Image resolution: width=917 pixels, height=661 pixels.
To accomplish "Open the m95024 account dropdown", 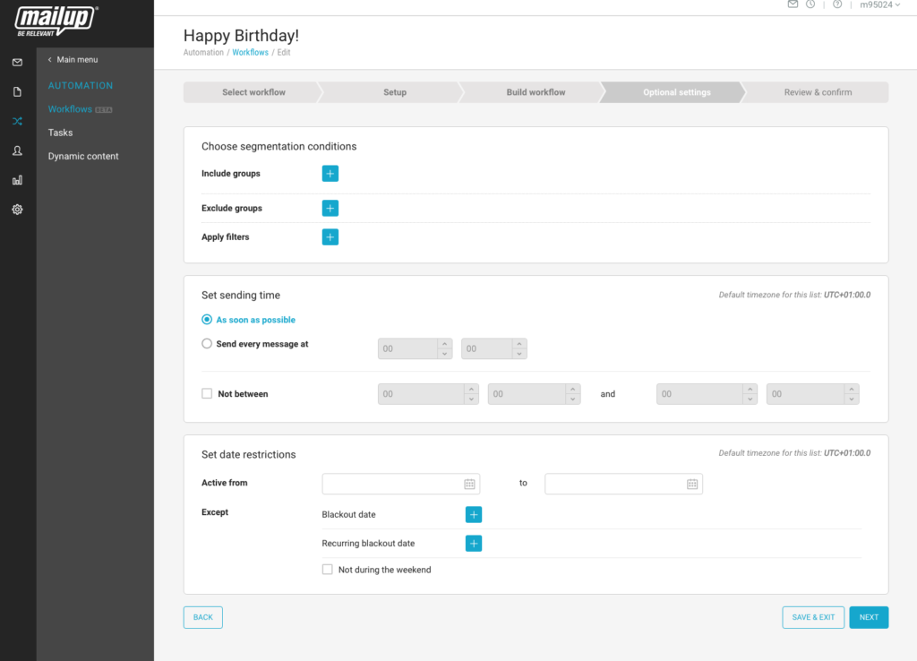I will [879, 4].
